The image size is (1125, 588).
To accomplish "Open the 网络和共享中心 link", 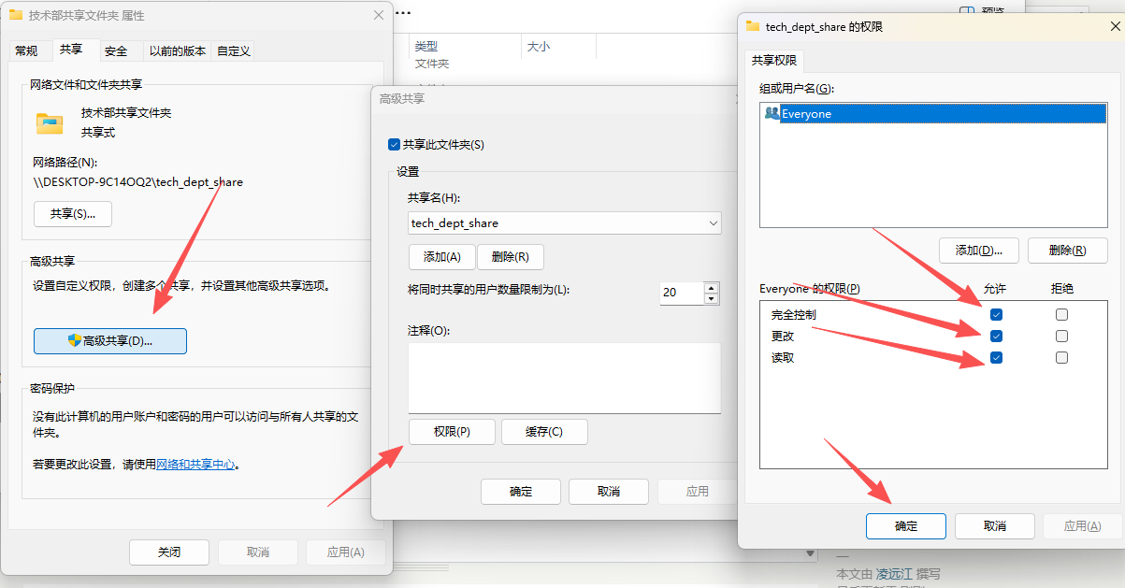I will click(195, 464).
